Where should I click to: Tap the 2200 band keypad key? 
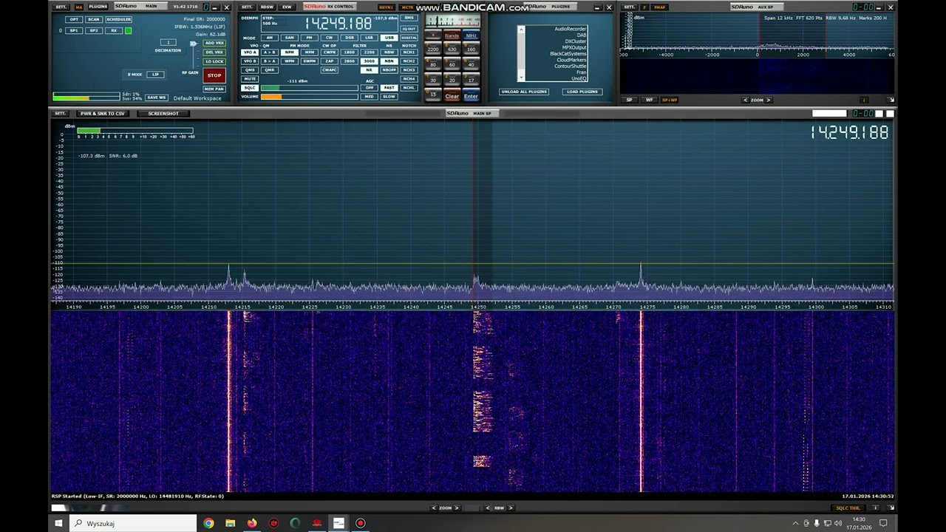[x=433, y=50]
